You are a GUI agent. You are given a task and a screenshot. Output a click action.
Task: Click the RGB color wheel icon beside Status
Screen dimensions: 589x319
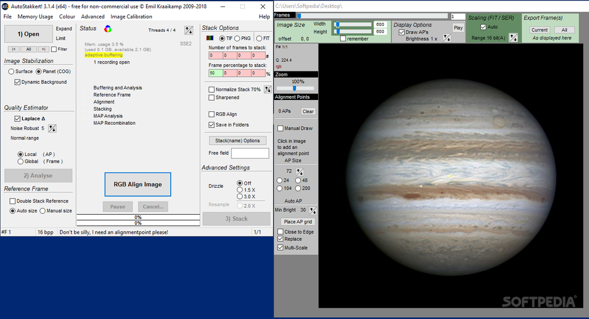[108, 29]
